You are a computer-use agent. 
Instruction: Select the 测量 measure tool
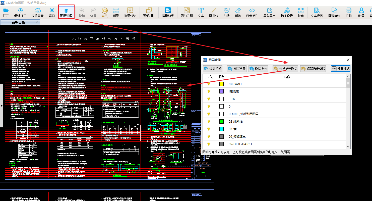pos(116,13)
